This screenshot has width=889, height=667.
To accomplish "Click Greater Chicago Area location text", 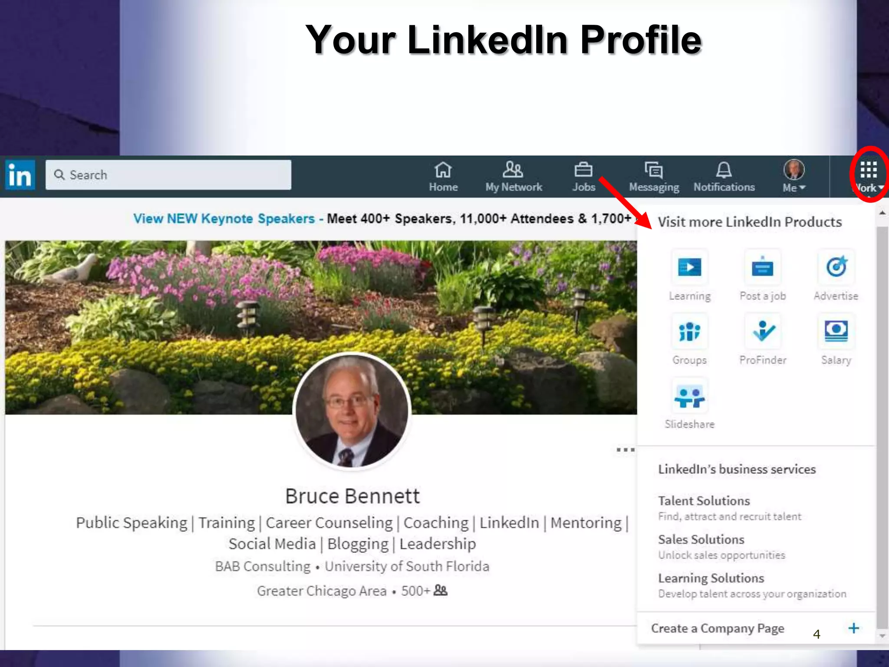I will [x=322, y=591].
